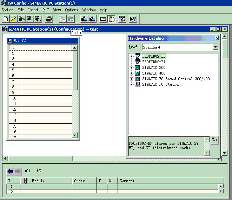This screenshot has height=200, width=232.
Task: Select PROFIBUS DP catalog entry
Action: [154, 56]
